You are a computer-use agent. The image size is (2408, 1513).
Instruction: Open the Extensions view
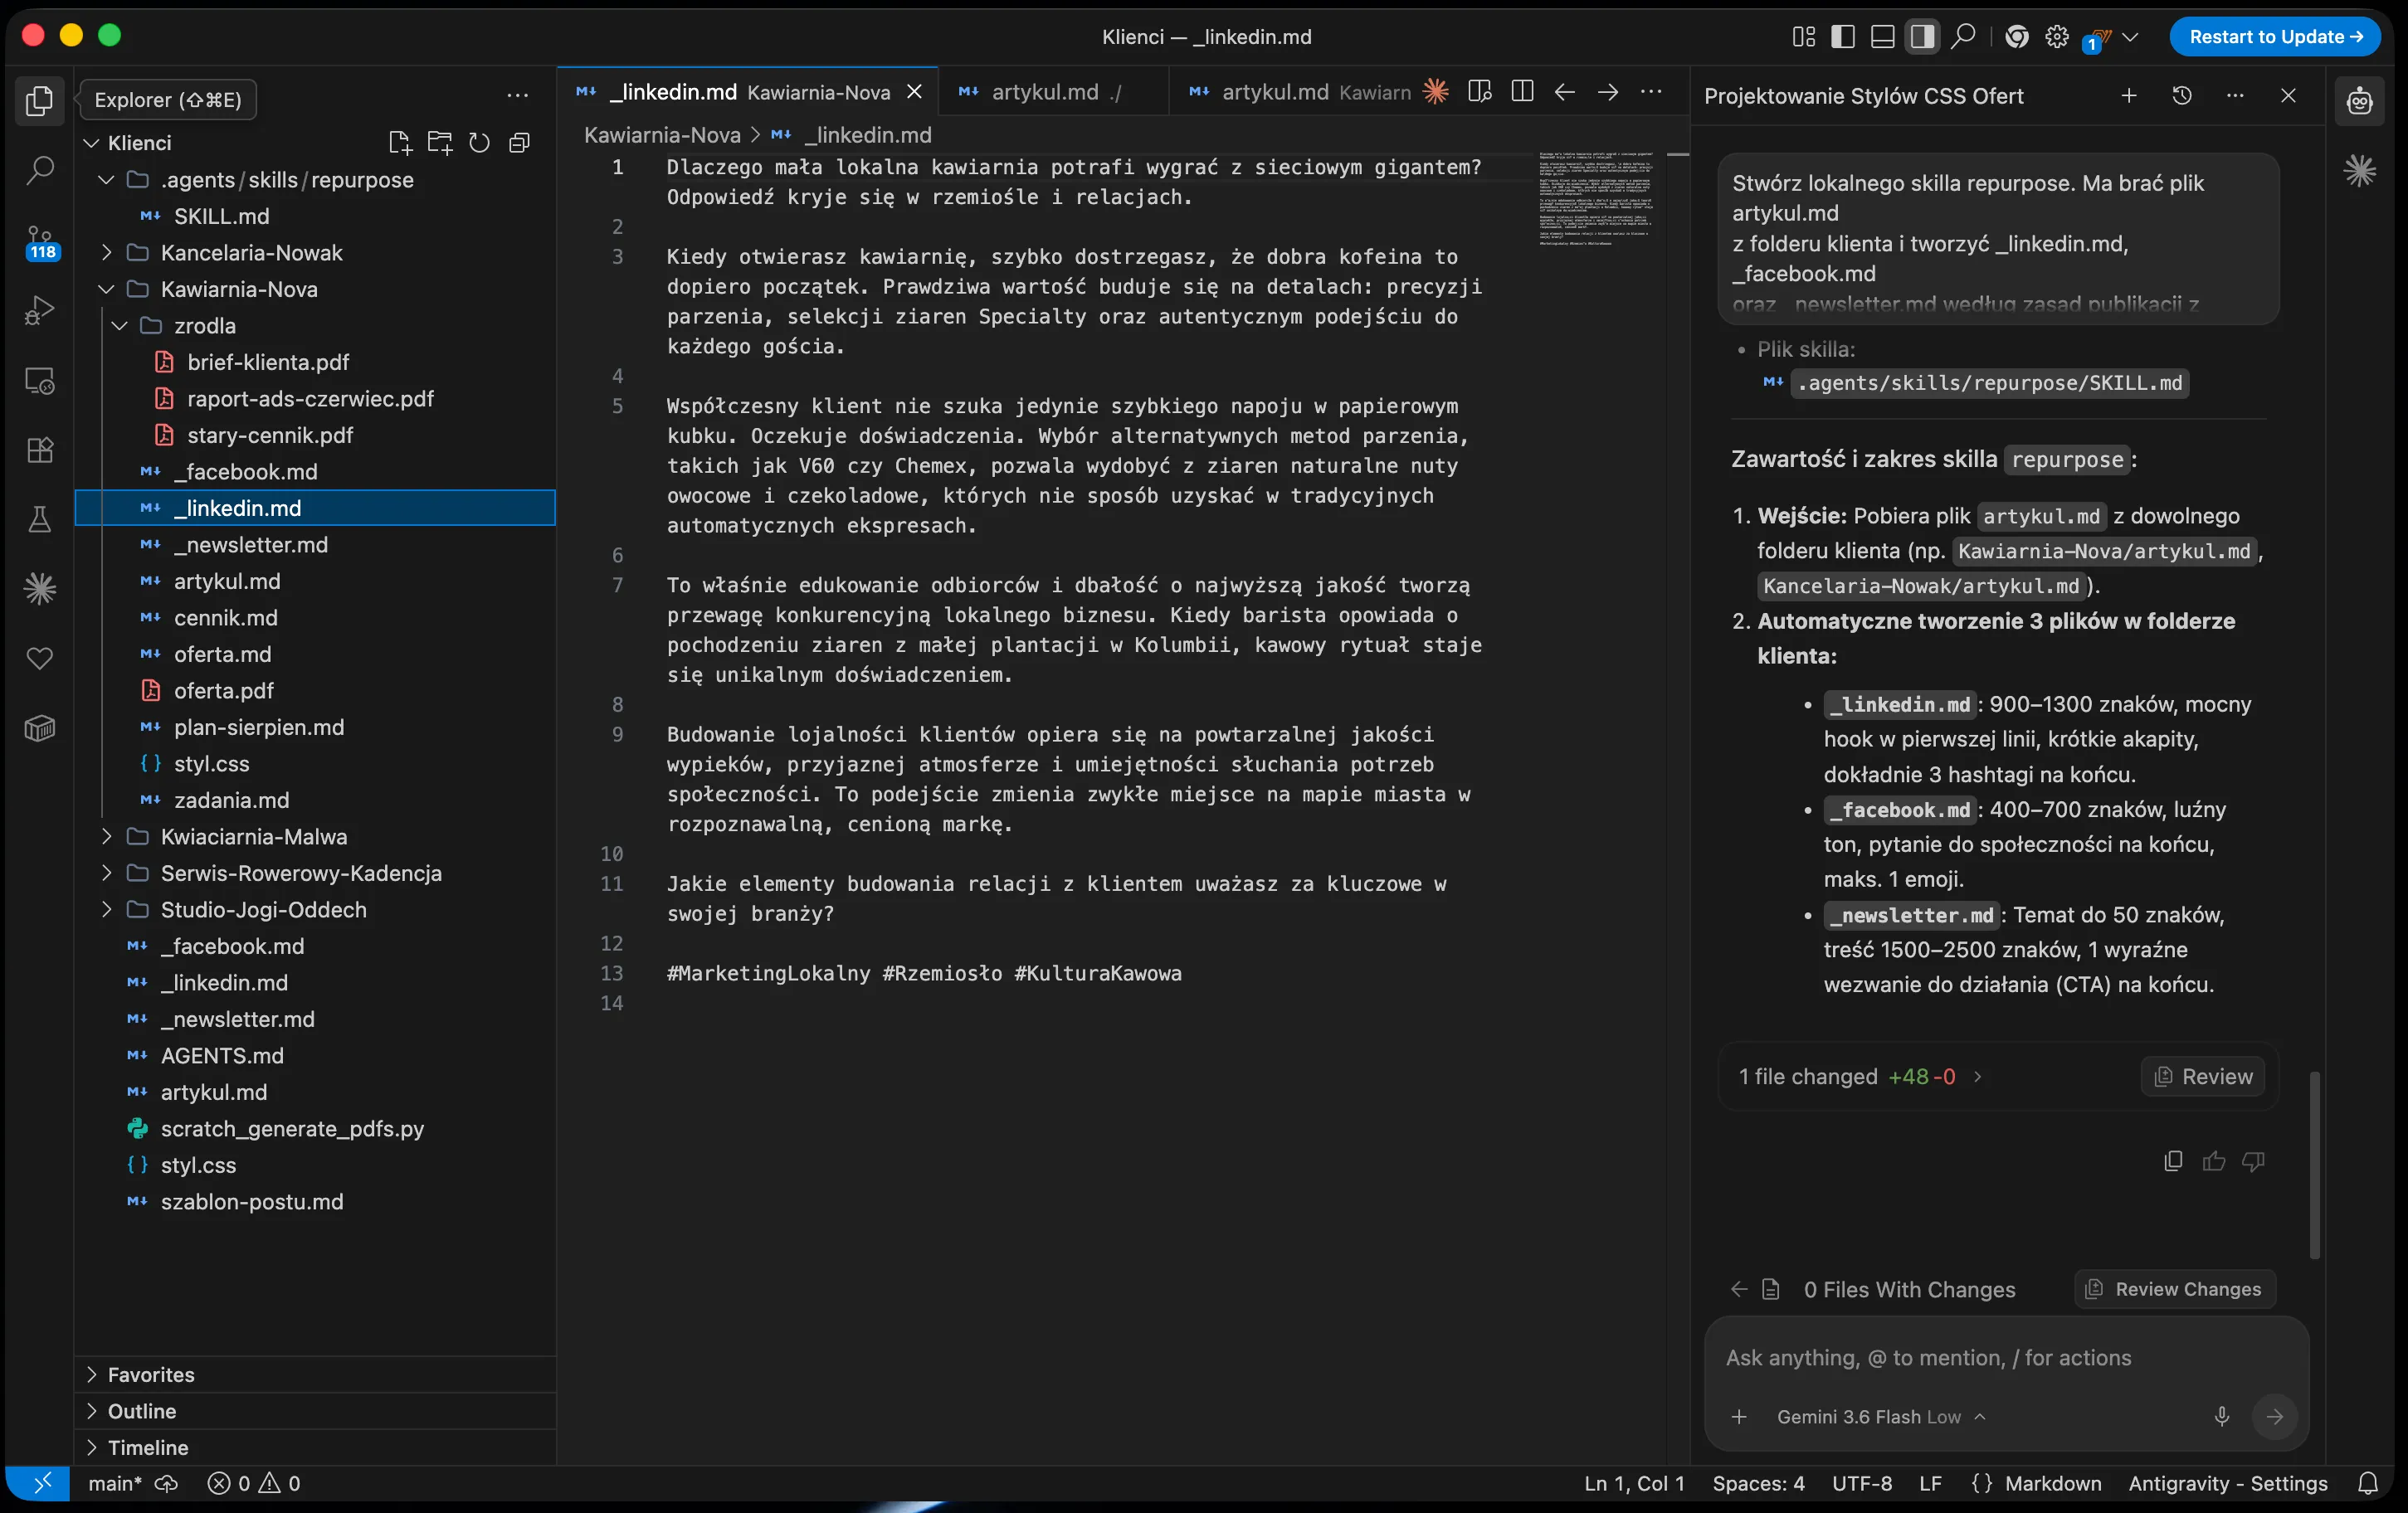pyautogui.click(x=39, y=450)
